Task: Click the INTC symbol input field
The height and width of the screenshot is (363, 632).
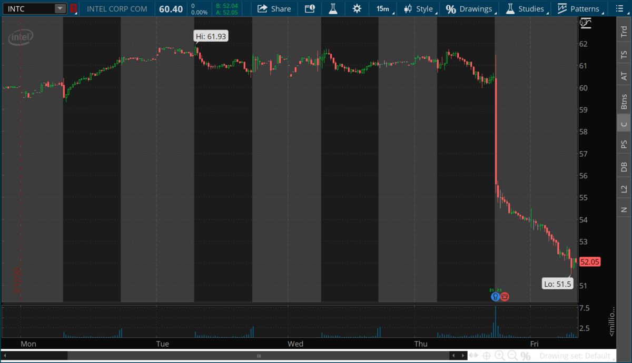Action: click(x=28, y=8)
